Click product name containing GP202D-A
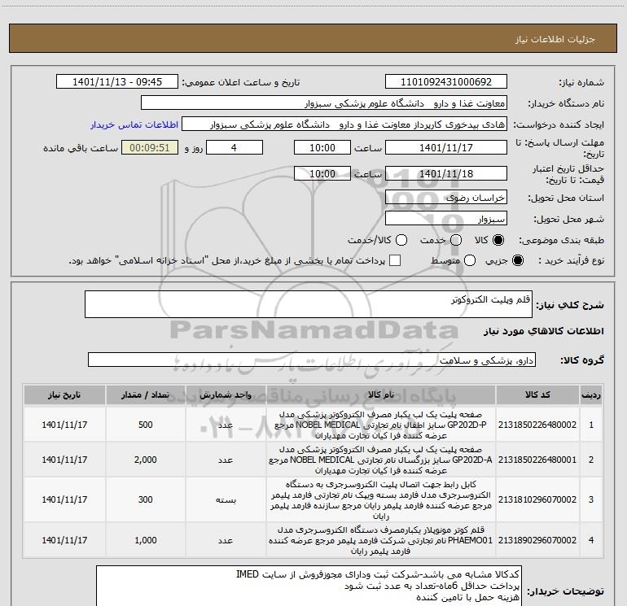The image size is (627, 606). point(381,460)
